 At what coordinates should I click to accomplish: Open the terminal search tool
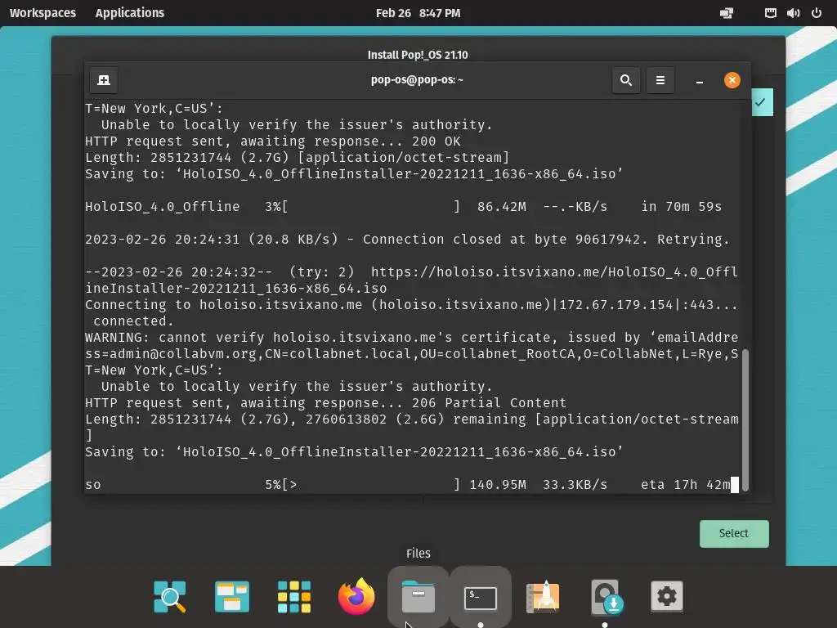(x=626, y=80)
